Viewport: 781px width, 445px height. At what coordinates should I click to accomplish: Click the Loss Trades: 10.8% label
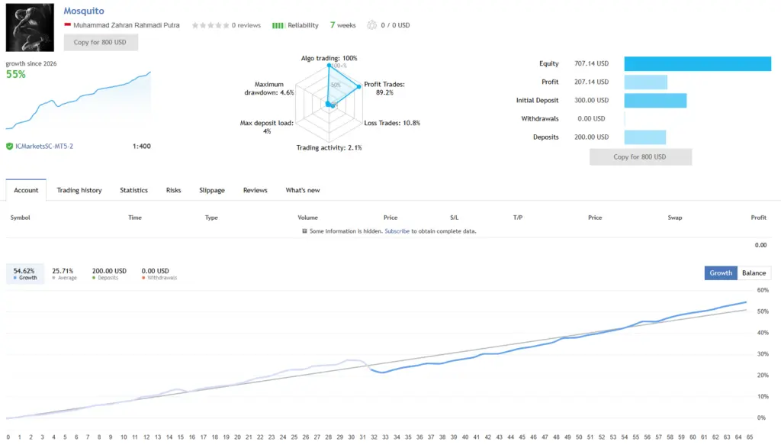(x=392, y=123)
